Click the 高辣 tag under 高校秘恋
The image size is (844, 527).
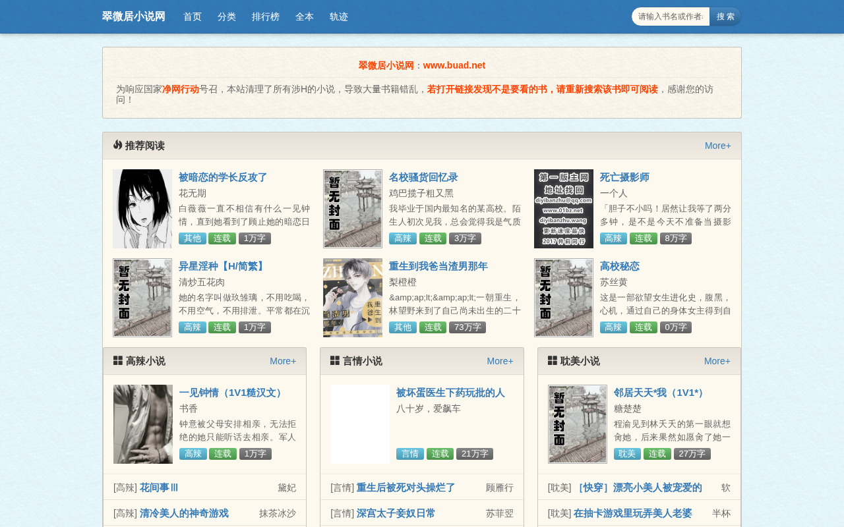(x=613, y=327)
